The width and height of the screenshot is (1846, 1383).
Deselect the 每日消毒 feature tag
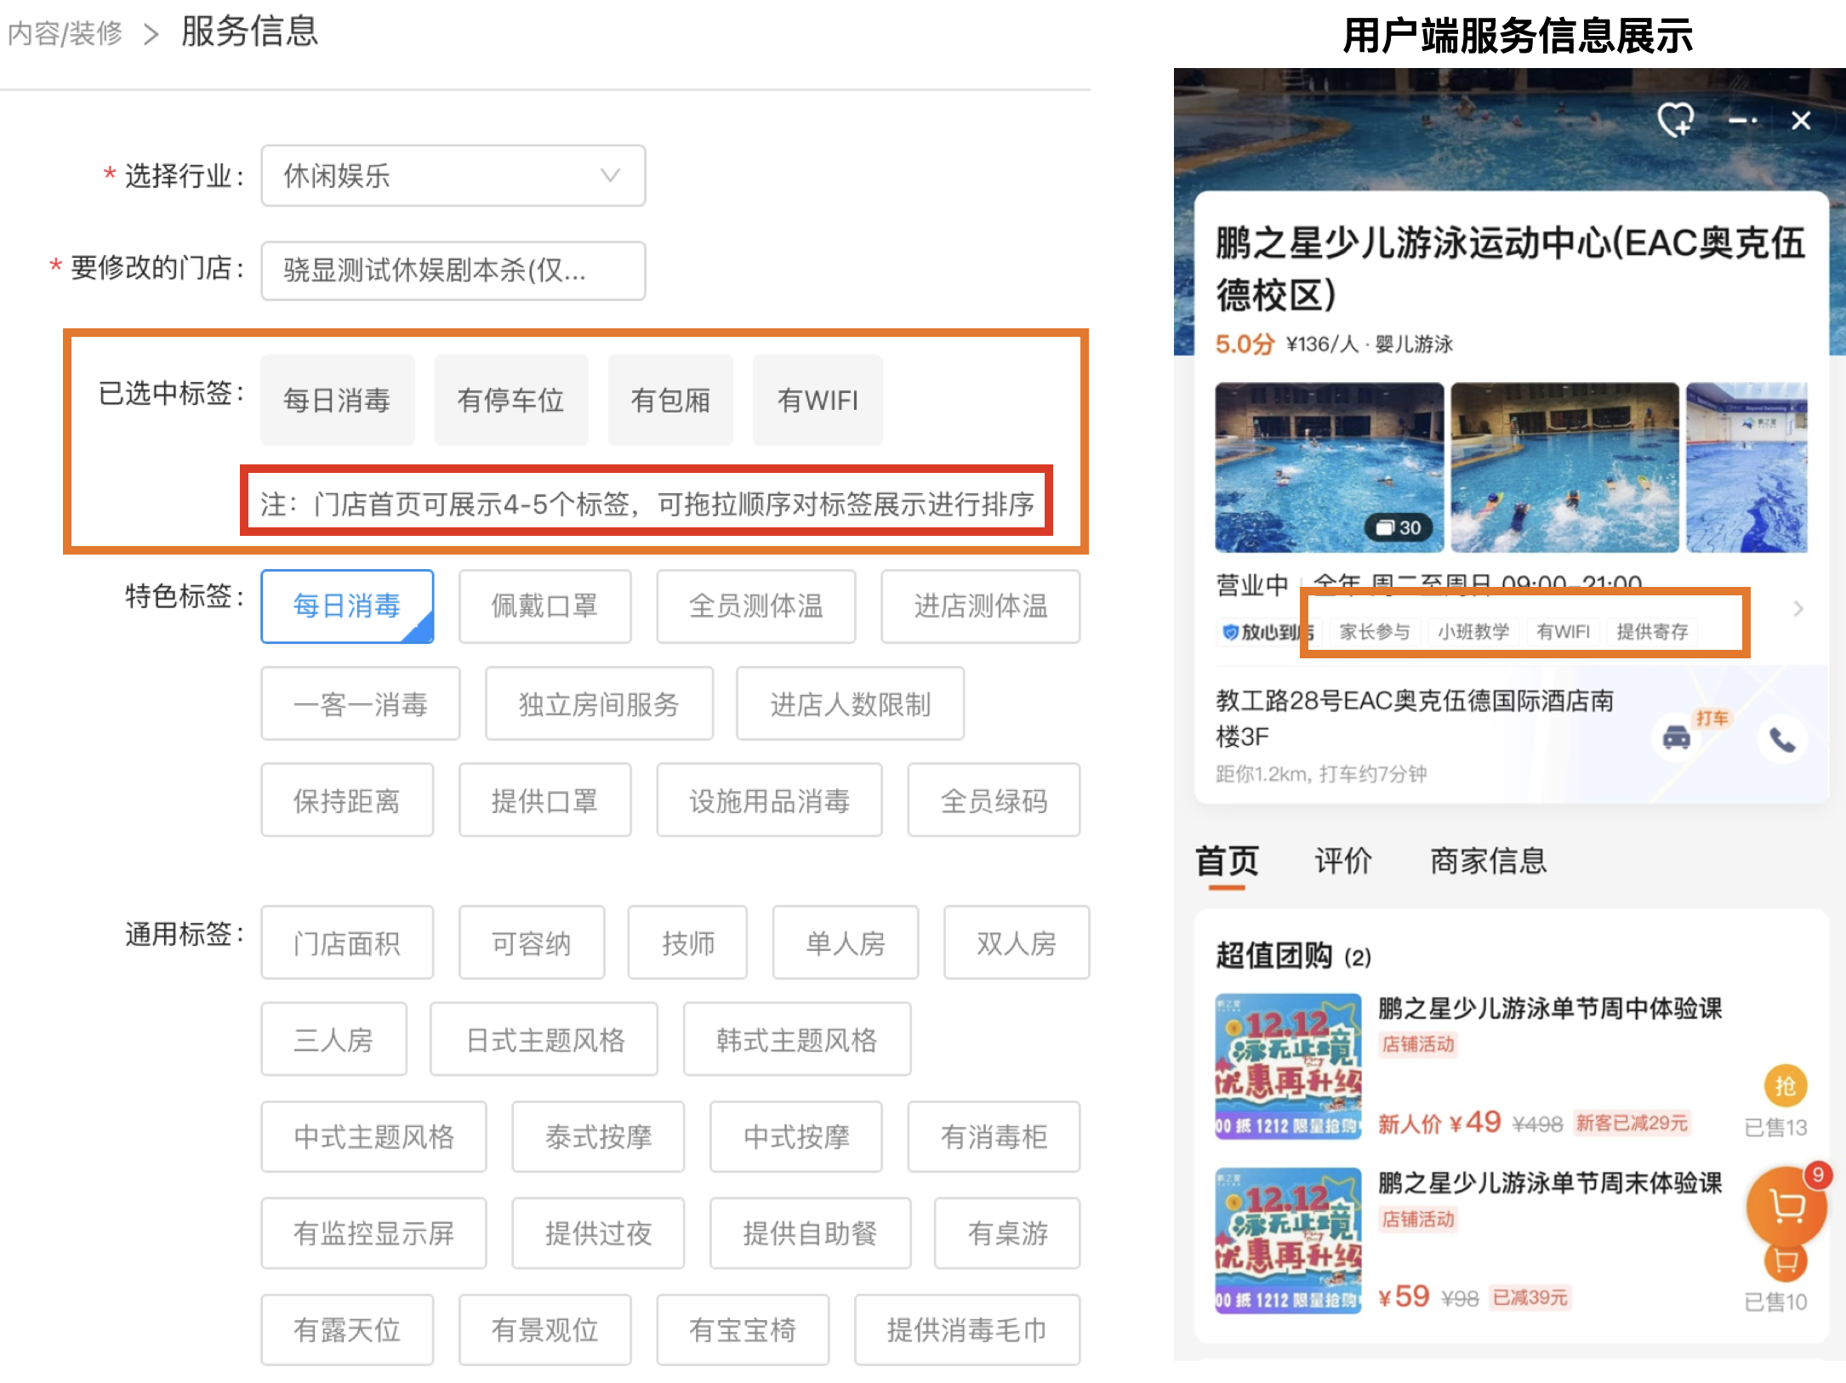[x=347, y=606]
